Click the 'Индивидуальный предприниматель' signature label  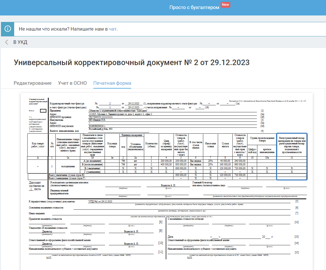pyautogui.click(x=59, y=192)
